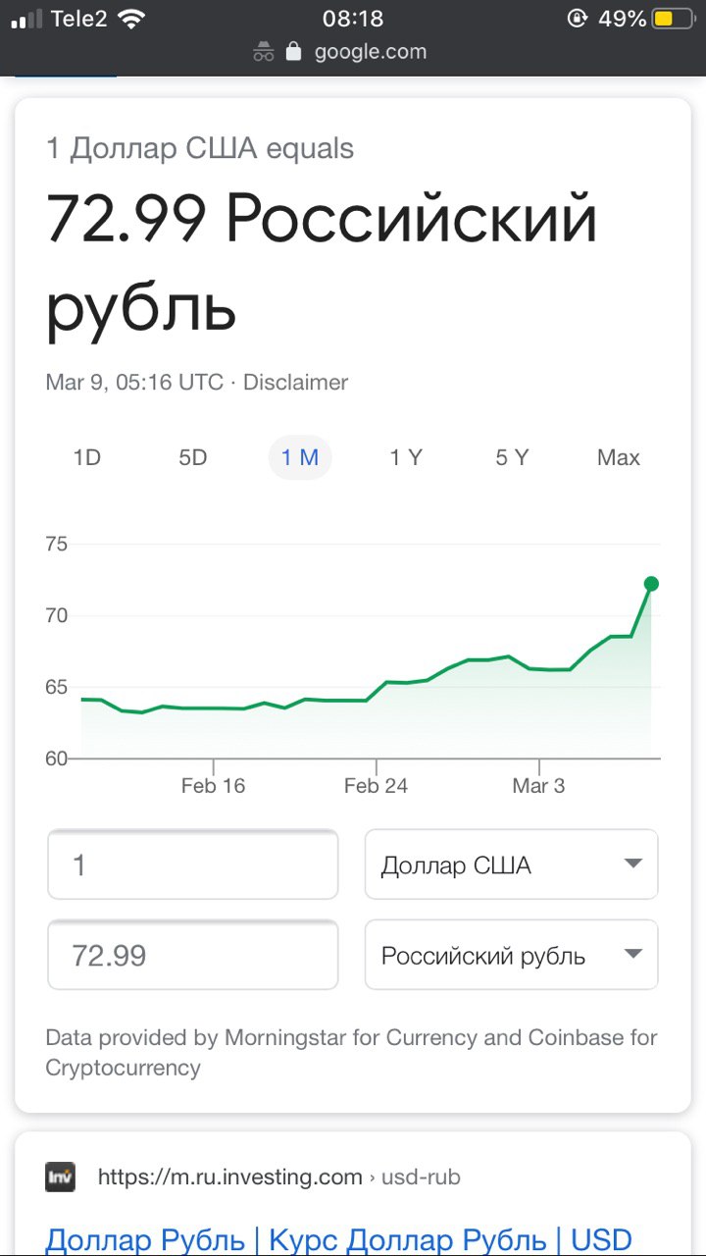This screenshot has height=1256, width=706.
Task: Open the Доллар США currency dropdown
Action: pyautogui.click(x=512, y=864)
